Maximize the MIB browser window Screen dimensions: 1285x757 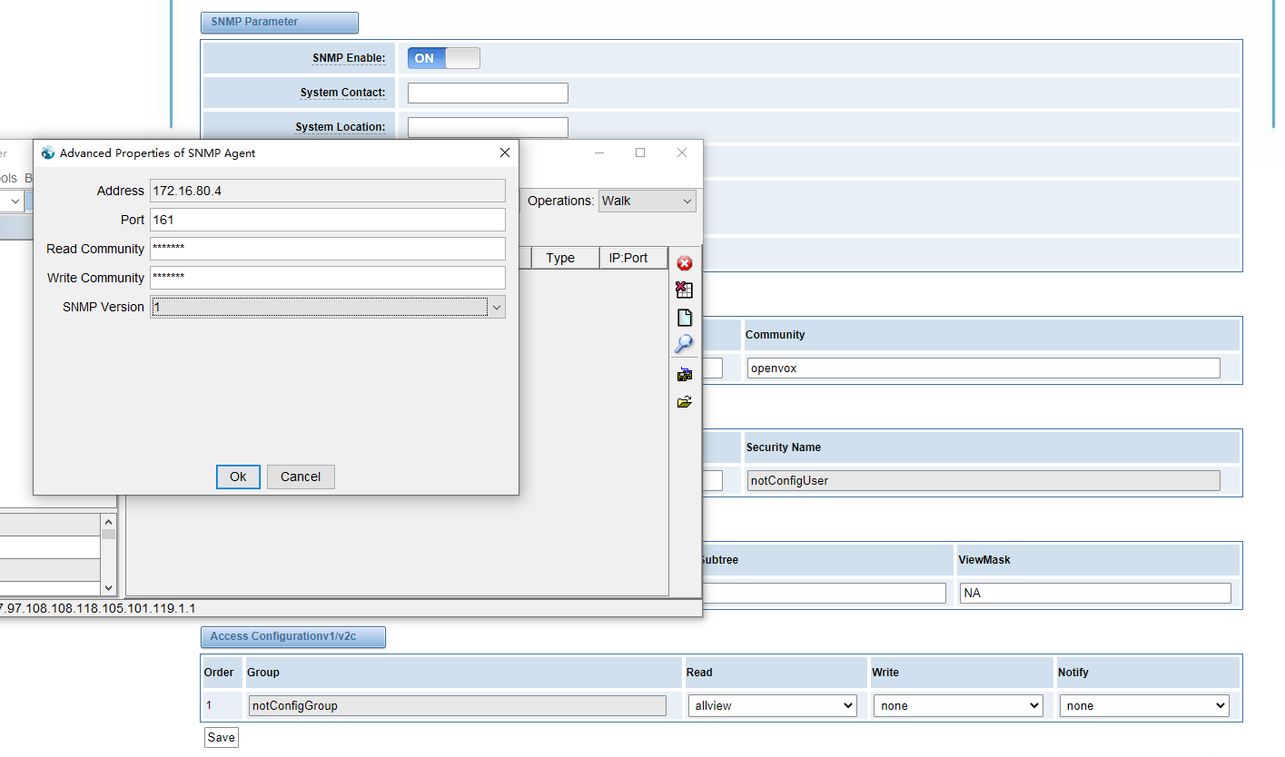coord(640,152)
